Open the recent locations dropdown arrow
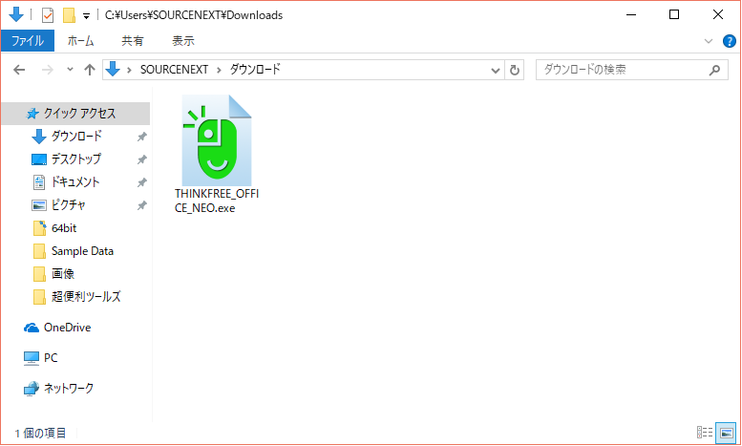 coord(70,70)
